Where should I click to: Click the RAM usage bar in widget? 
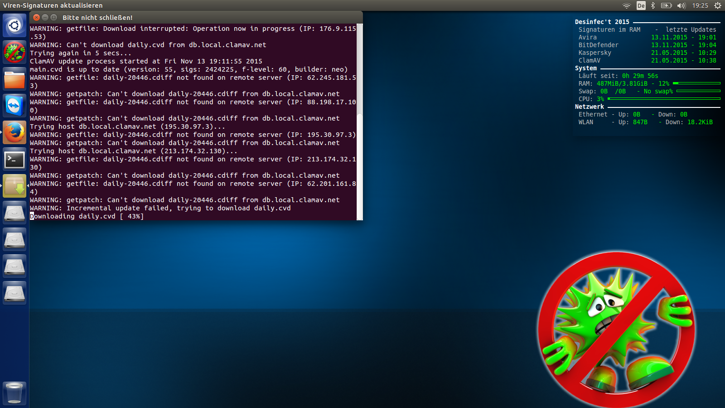click(696, 83)
